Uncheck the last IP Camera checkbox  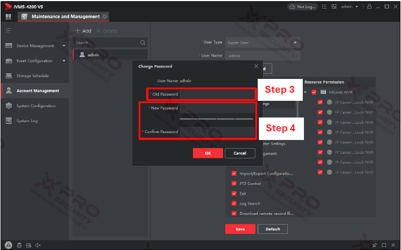click(320, 172)
